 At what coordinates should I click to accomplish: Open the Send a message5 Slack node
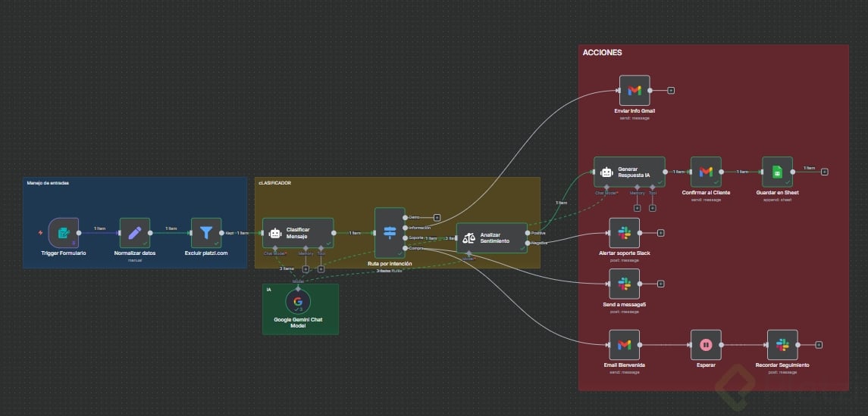click(x=625, y=284)
